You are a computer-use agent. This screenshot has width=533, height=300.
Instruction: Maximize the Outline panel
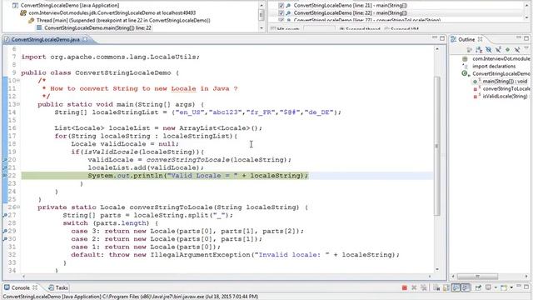[526, 38]
